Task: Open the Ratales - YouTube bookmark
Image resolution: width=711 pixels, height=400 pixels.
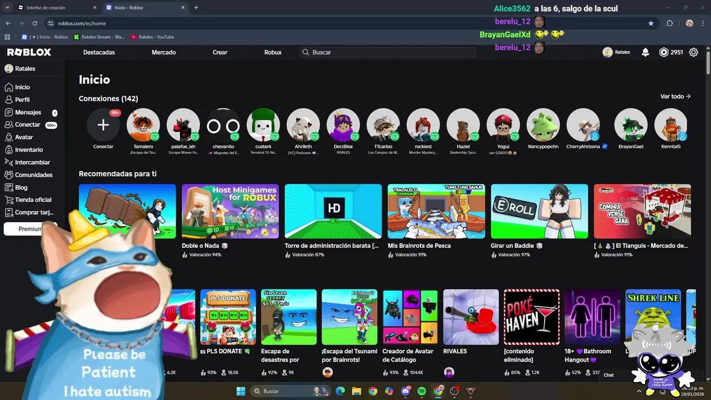Action: point(153,37)
